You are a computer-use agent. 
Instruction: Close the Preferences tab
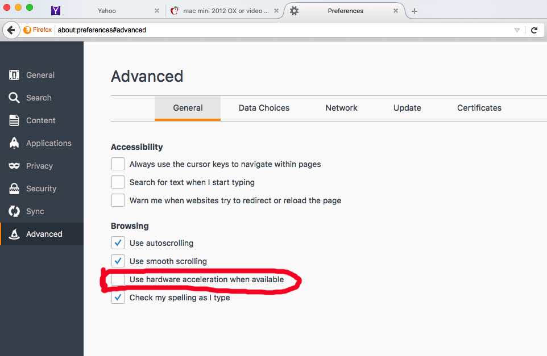(x=396, y=11)
